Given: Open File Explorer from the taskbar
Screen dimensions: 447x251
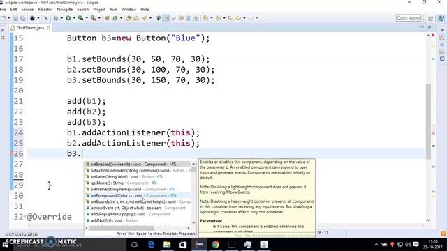Looking at the screenshot, I should pyautogui.click(x=167, y=244).
